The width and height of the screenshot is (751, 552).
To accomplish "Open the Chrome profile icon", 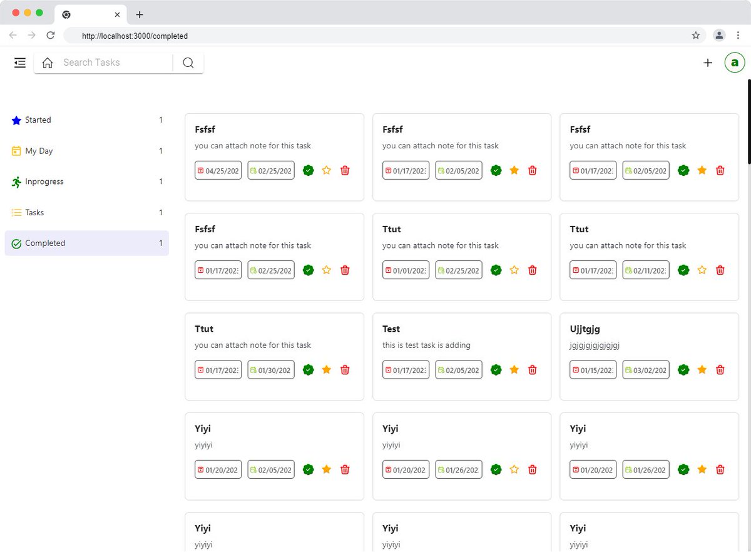I will pyautogui.click(x=720, y=36).
